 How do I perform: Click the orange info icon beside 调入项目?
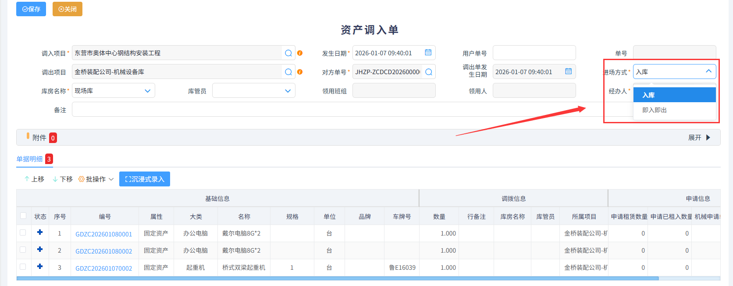[300, 53]
